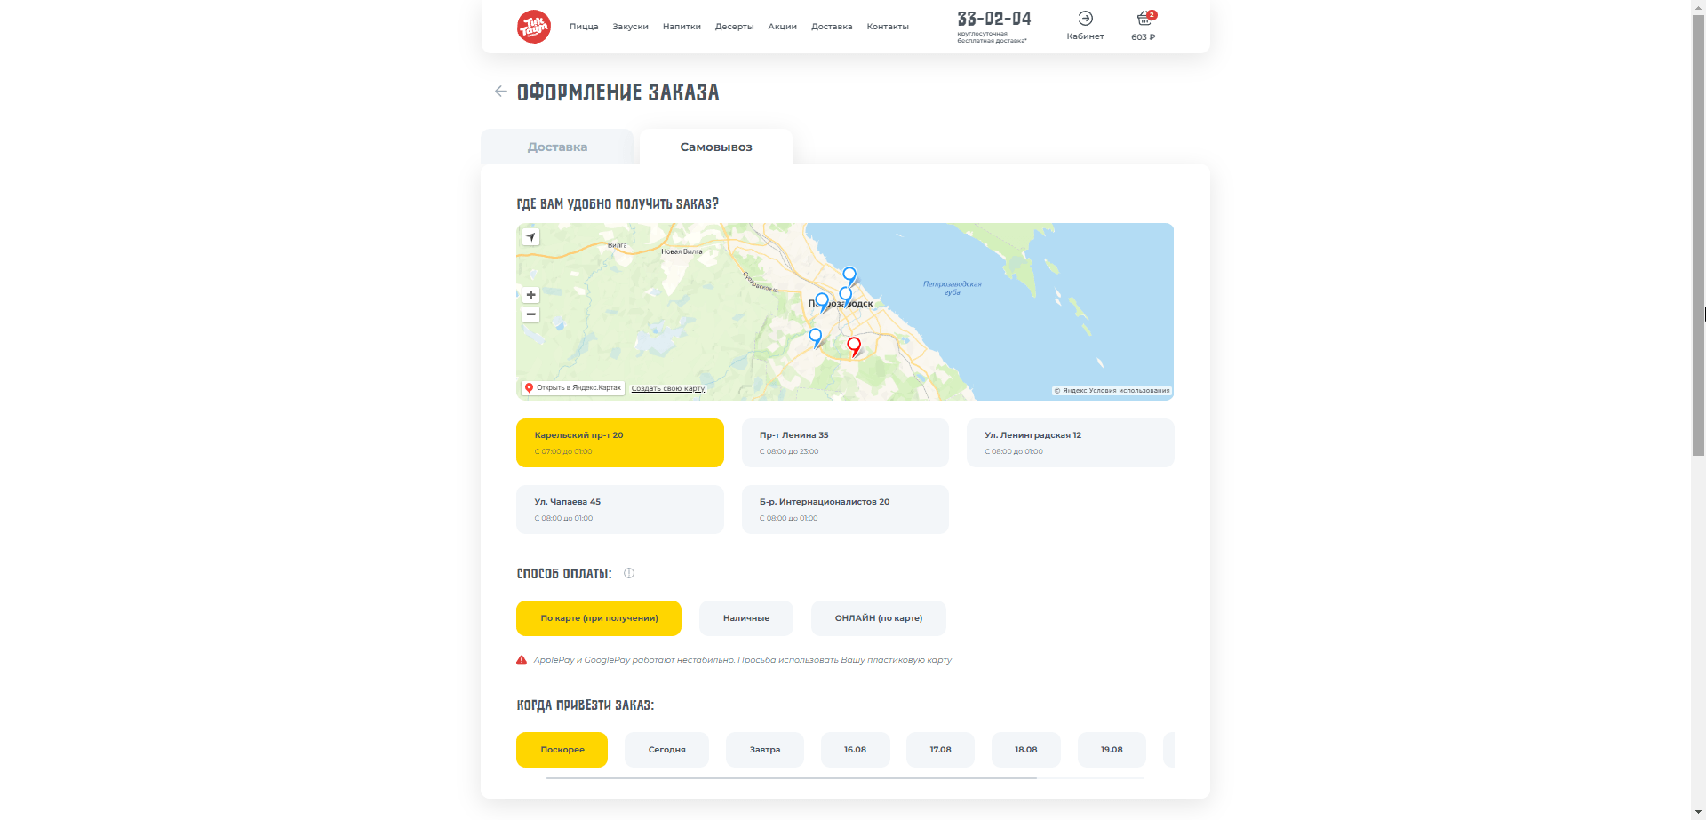Switch to the Доставка tab

[x=557, y=147]
